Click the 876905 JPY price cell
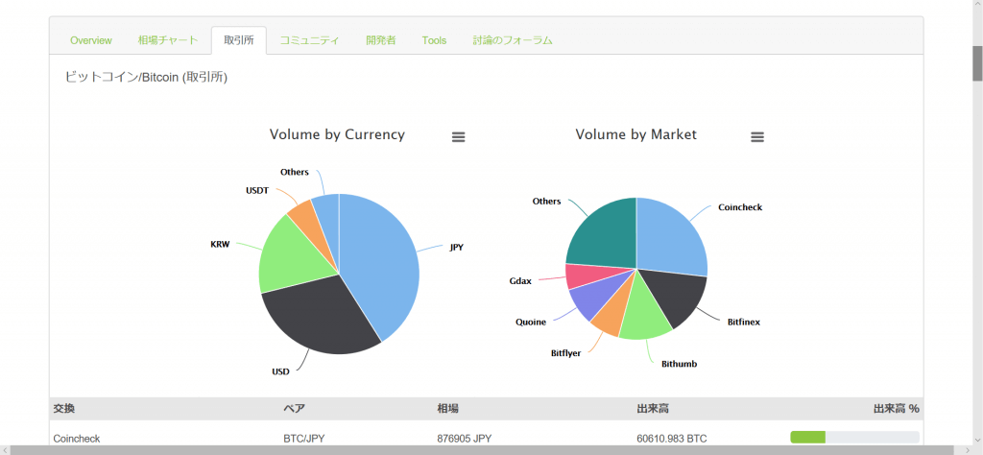 [x=467, y=439]
